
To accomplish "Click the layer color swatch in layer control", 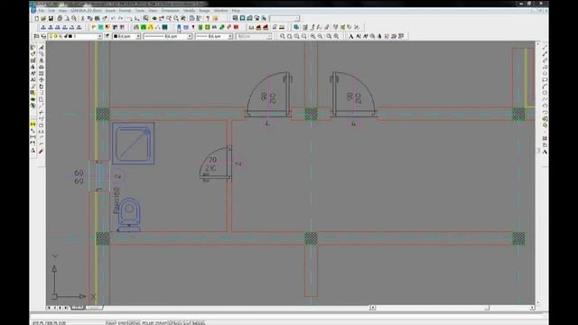I will coord(70,36).
